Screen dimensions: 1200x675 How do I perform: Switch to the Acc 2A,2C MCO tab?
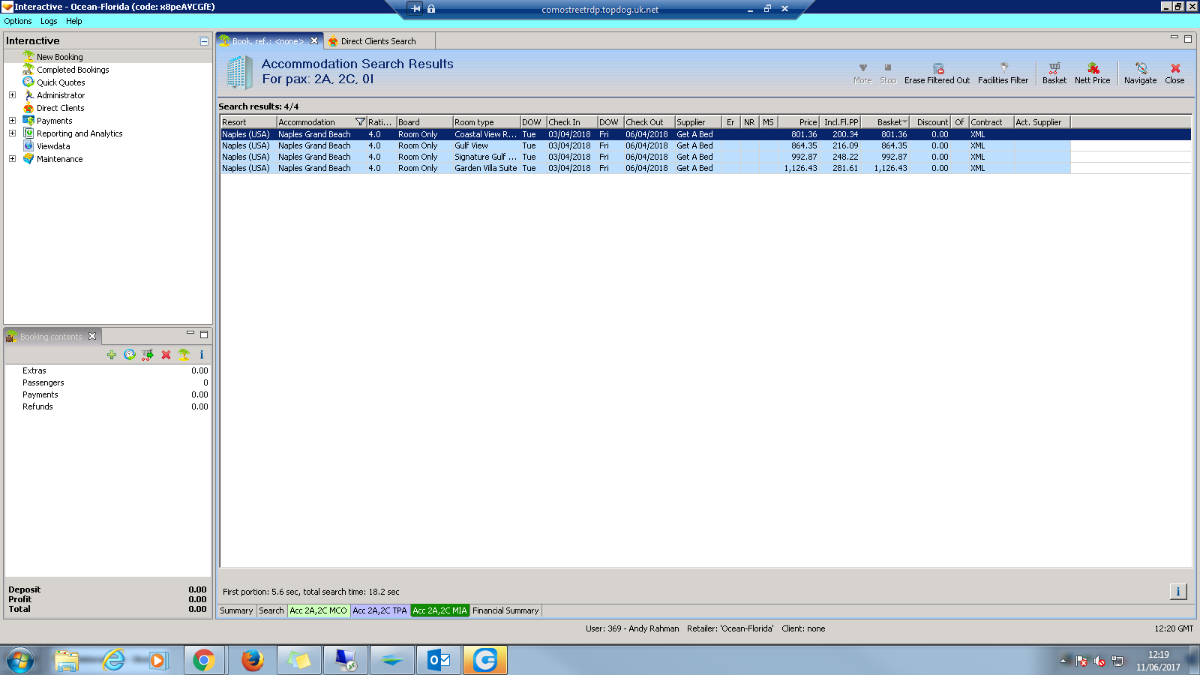(x=318, y=610)
